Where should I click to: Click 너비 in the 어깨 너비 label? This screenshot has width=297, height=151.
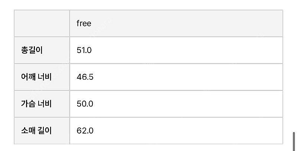tap(45, 77)
